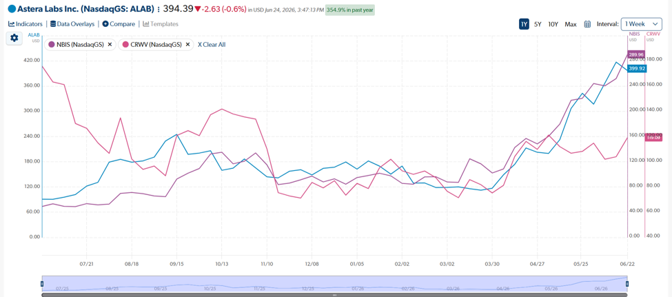
Task: Click the 03/30 date on x-axis
Action: (x=491, y=263)
